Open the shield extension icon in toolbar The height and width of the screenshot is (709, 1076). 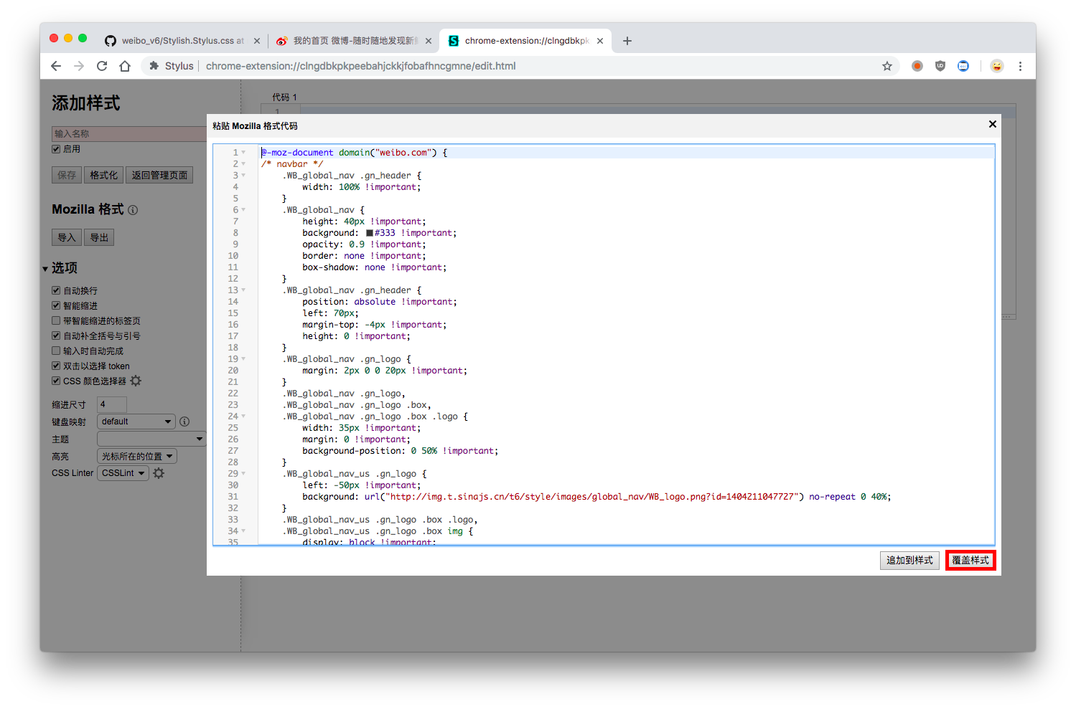(x=940, y=66)
